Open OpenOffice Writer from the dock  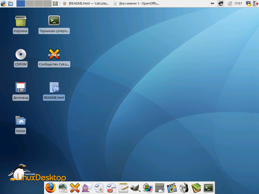pos(99,188)
